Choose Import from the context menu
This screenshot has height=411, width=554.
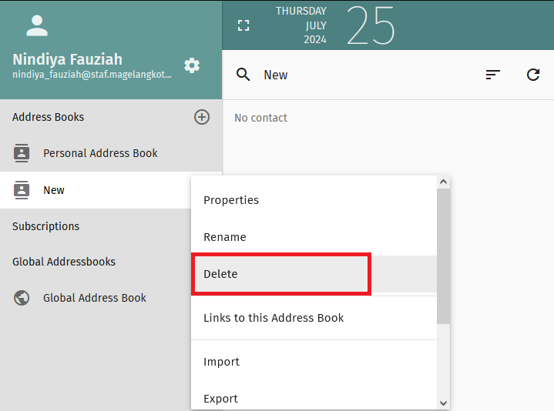[221, 362]
